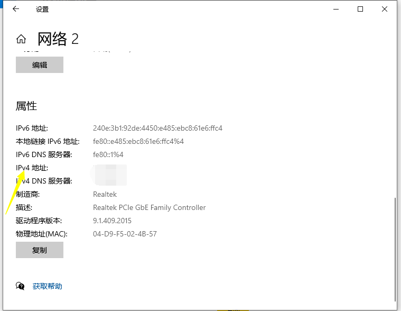Click the 属性 section heading
This screenshot has height=311, width=401.
[x=26, y=106]
